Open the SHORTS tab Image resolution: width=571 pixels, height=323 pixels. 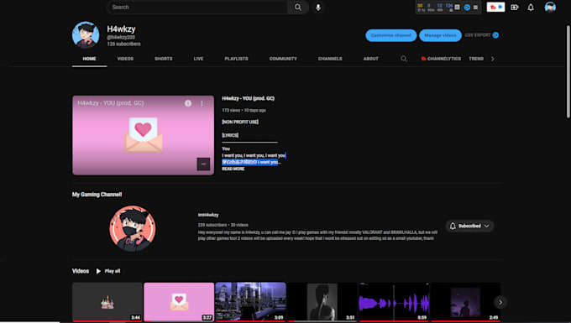coord(164,59)
